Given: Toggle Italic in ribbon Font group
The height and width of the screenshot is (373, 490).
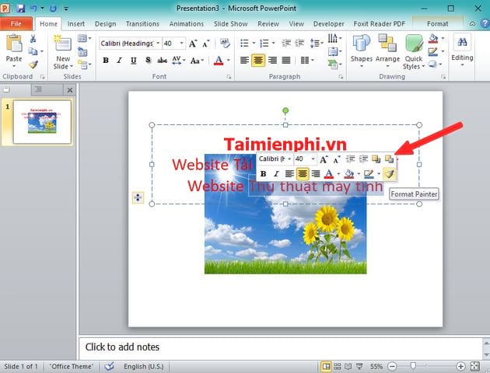Looking at the screenshot, I should [x=119, y=60].
